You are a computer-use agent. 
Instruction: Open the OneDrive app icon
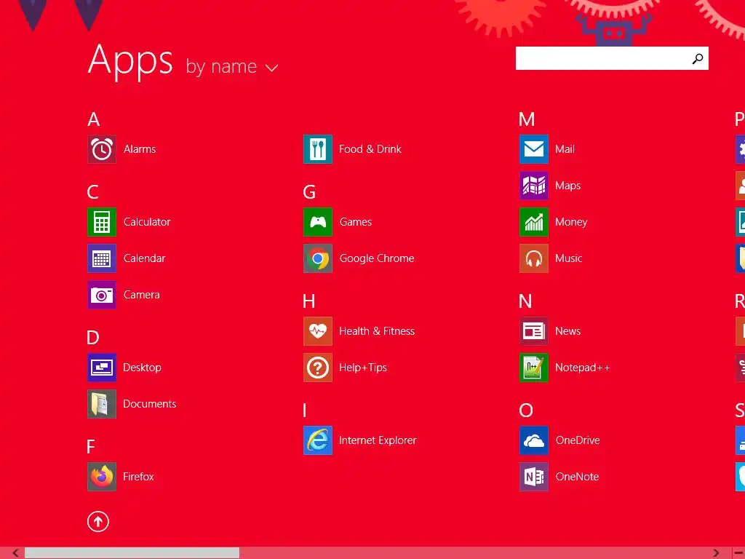pyautogui.click(x=534, y=440)
